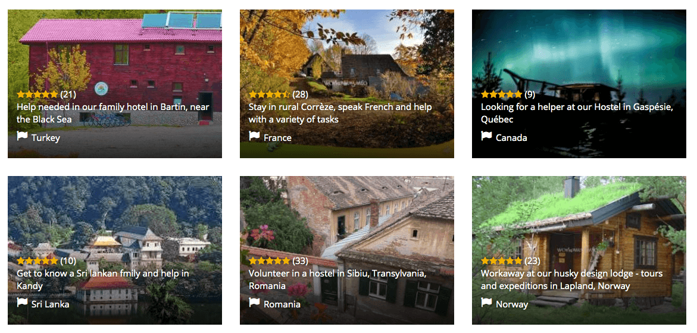Open the husky design lodge listing title
697x333 pixels.
pos(571,279)
